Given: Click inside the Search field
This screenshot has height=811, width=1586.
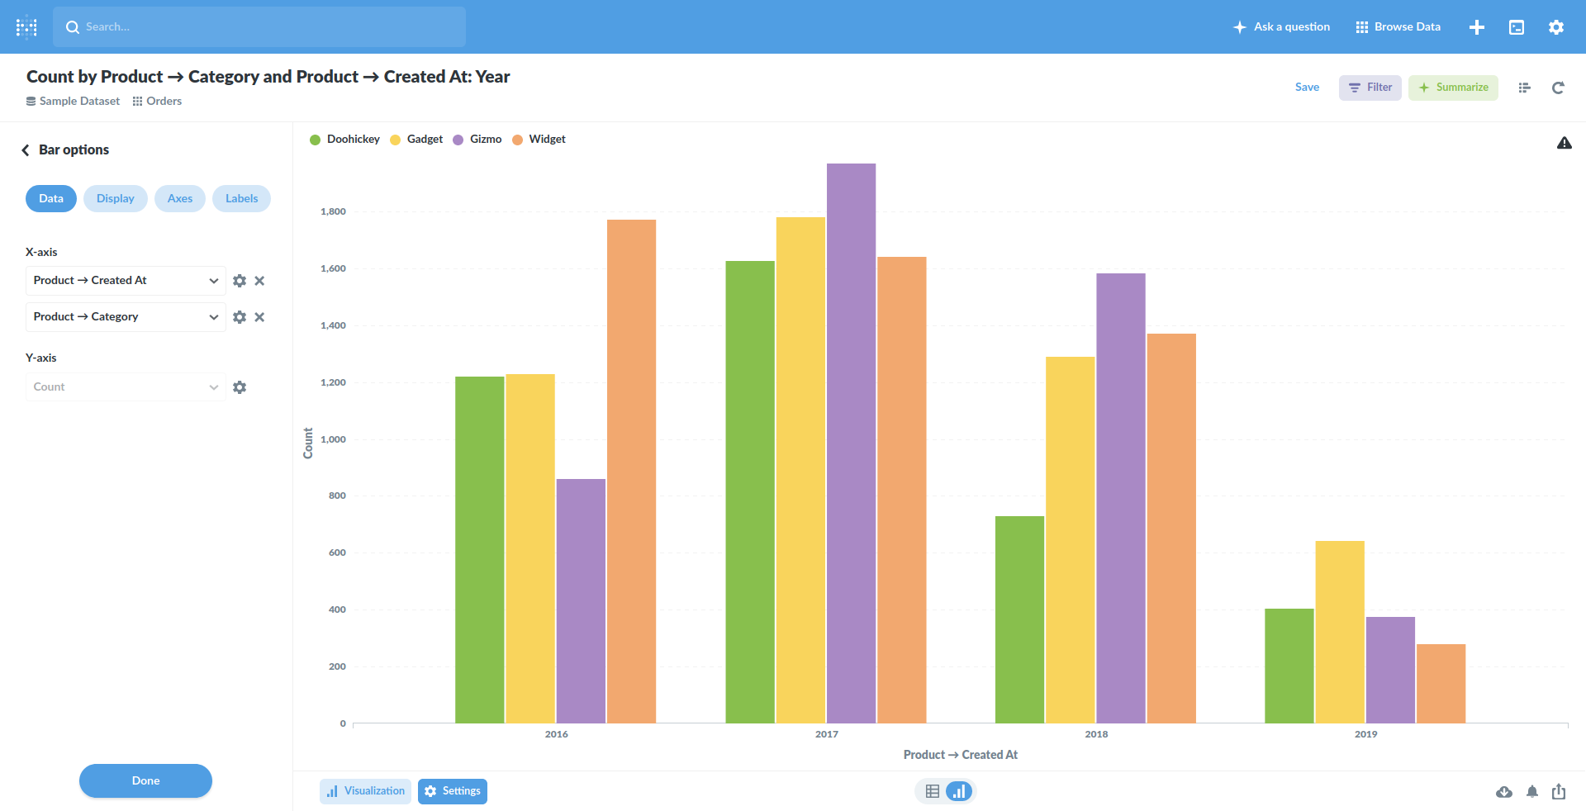Looking at the screenshot, I should point(259,26).
